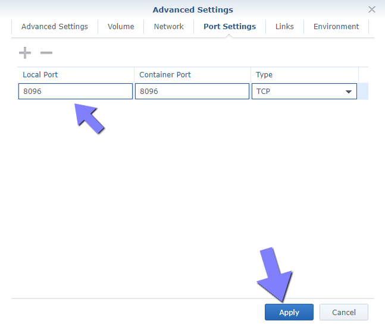Select the Type column header
The width and height of the screenshot is (385, 324).
(305, 74)
